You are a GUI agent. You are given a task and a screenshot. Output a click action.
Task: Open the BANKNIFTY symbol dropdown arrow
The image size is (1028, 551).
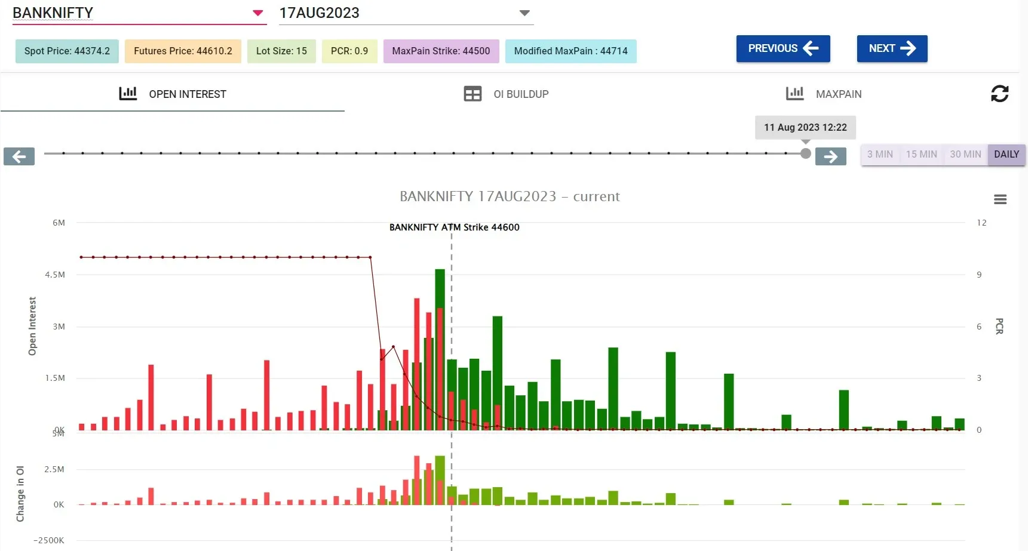(x=258, y=13)
